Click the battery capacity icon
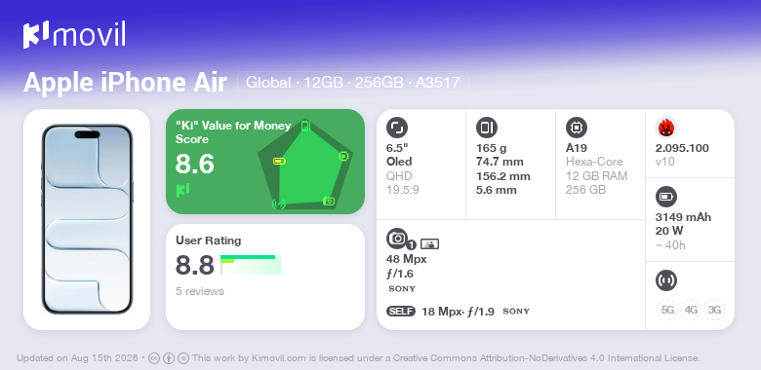This screenshot has height=370, width=761. point(666,197)
